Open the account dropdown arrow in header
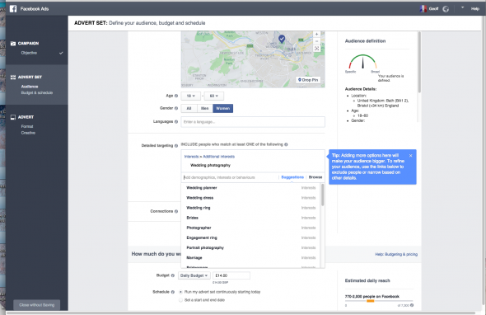 click(x=462, y=7)
